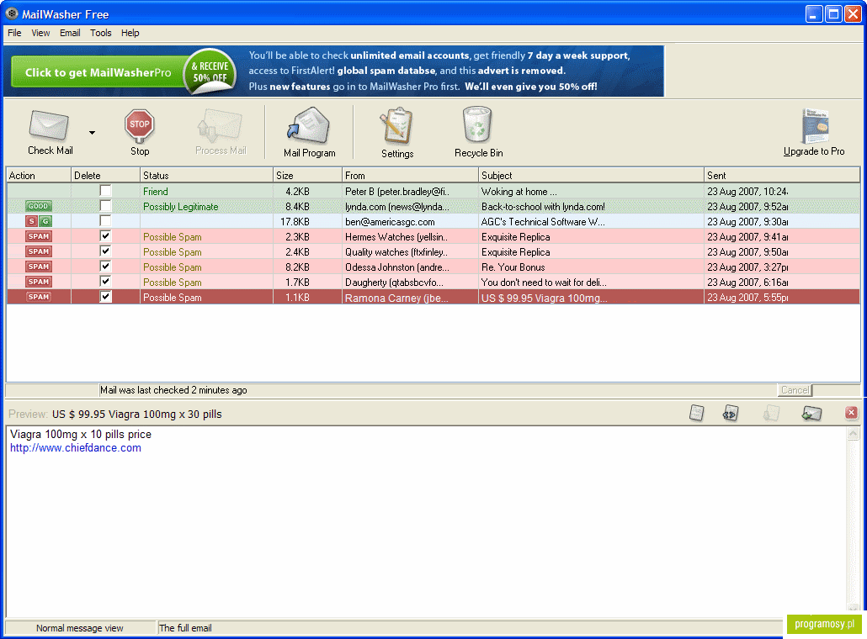Open the Help menu
This screenshot has width=867, height=639.
[x=130, y=33]
